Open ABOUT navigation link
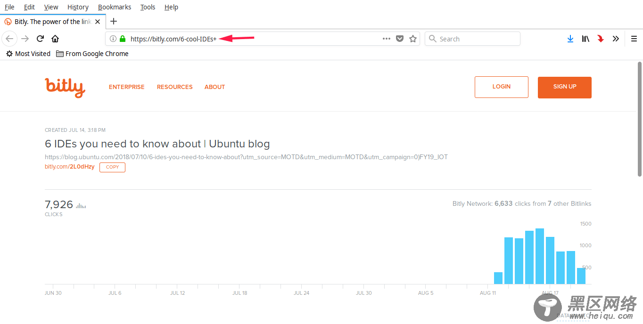The height and width of the screenshot is (324, 643). 214,87
